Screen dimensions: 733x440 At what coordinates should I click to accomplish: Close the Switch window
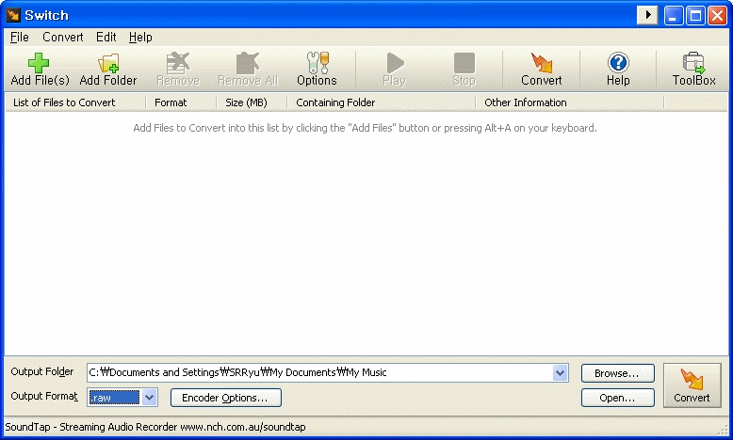pyautogui.click(x=717, y=15)
